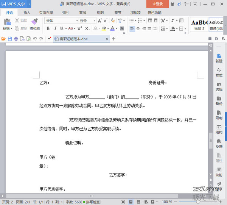The height and width of the screenshot is (205, 227).
Task: Apply the blue font color A
Action: tap(112, 28)
